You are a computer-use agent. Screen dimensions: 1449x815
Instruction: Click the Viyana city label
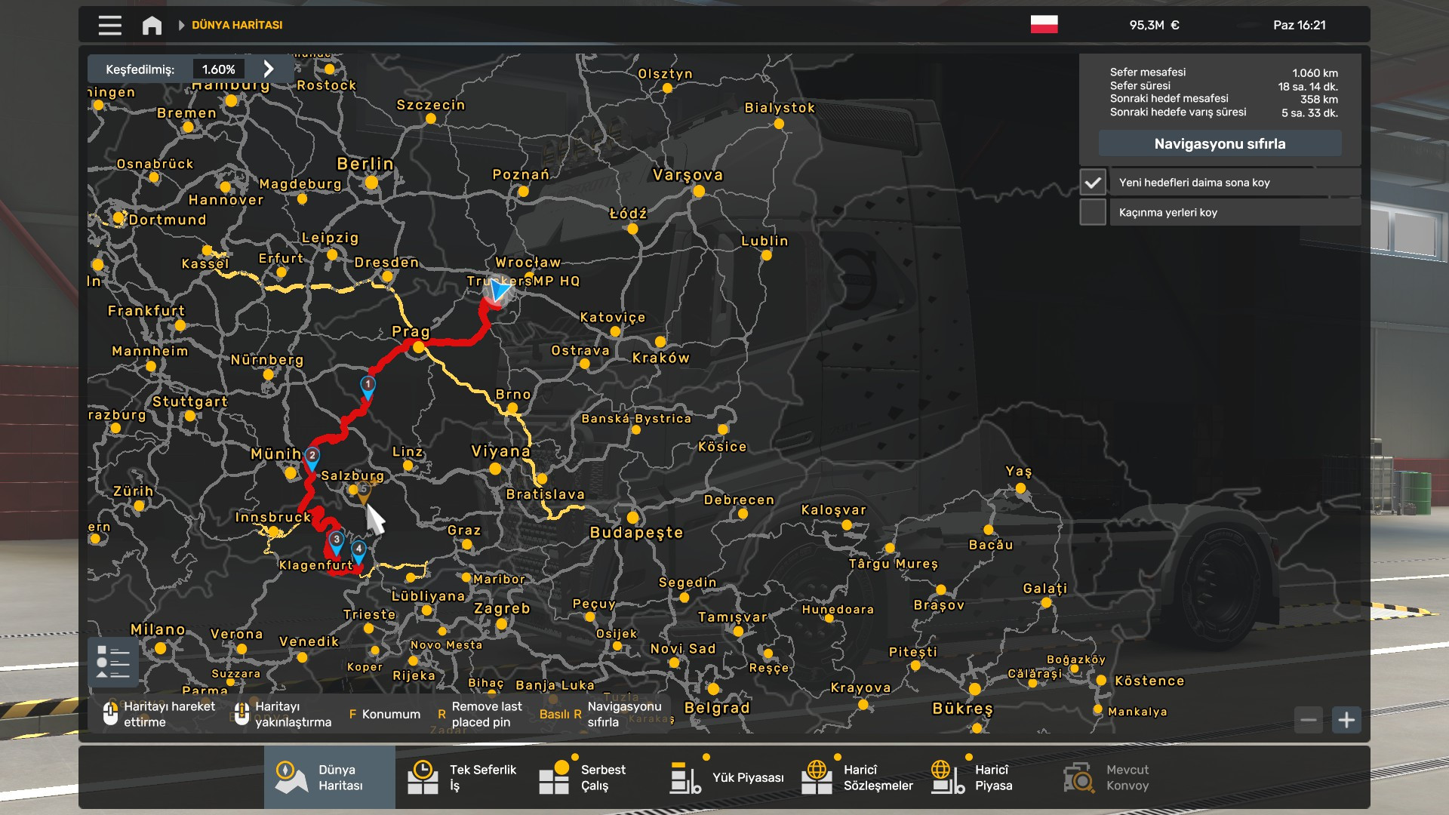coord(500,451)
